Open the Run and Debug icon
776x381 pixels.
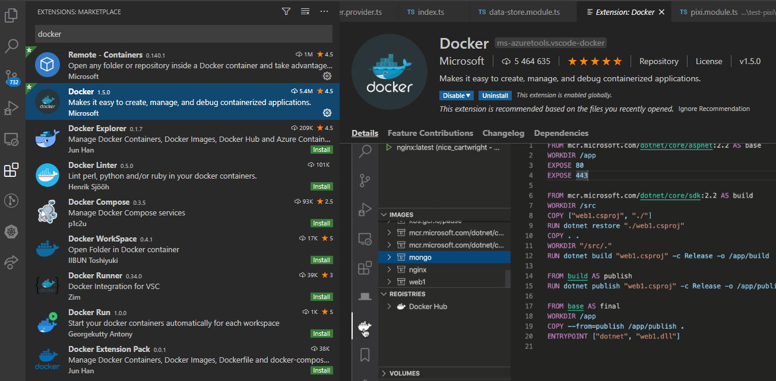11,108
